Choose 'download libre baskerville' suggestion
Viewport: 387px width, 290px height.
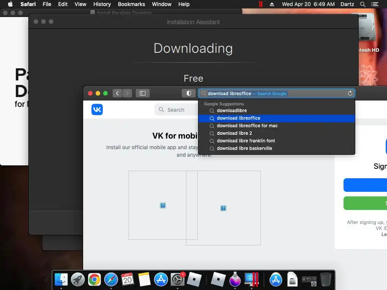pos(277,148)
